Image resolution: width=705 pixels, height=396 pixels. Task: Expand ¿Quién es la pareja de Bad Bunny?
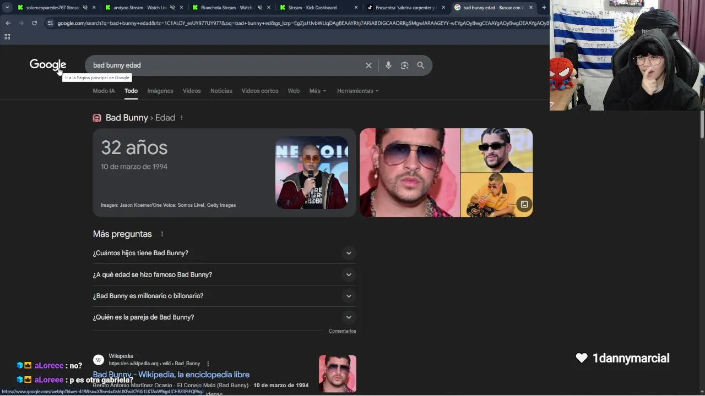click(224, 317)
